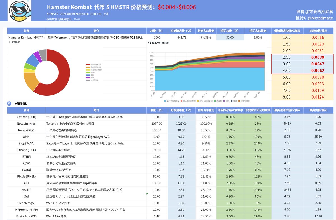Click the Ethena (ENA) row name
336x220 pixels.
pyautogui.click(x=26, y=150)
